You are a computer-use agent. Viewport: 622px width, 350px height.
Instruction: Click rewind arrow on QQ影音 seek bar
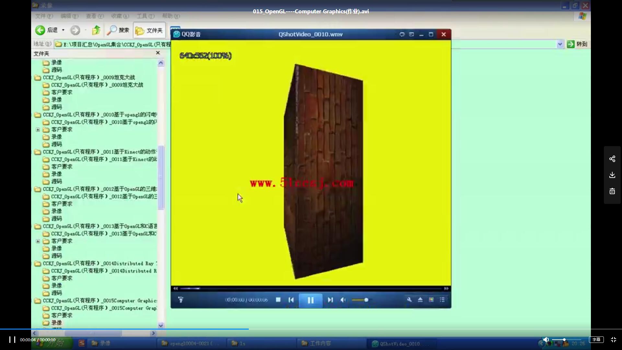[x=175, y=288]
